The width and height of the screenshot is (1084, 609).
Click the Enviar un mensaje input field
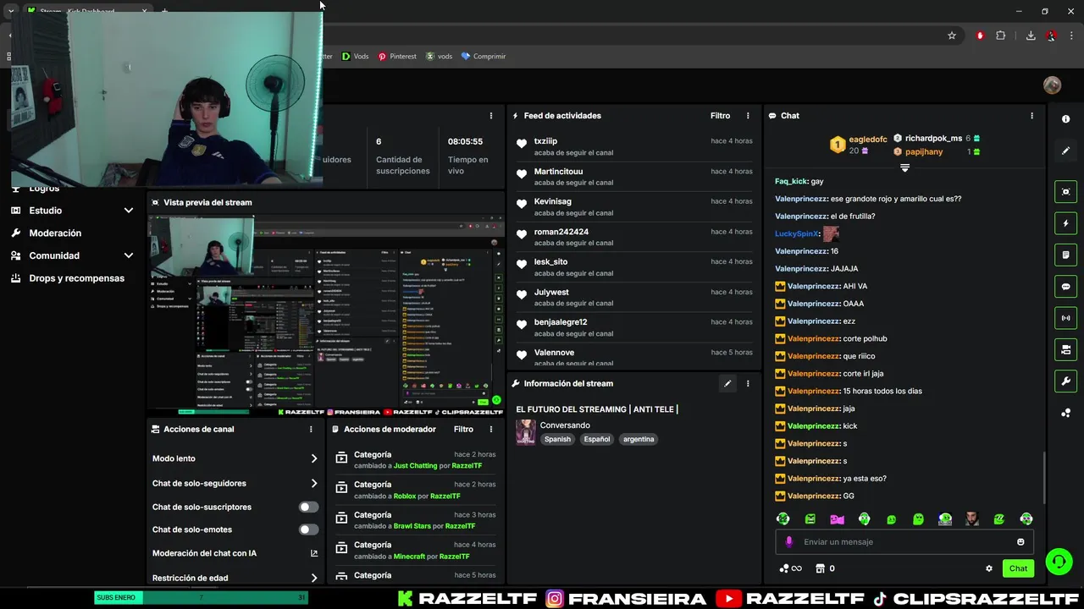904,541
